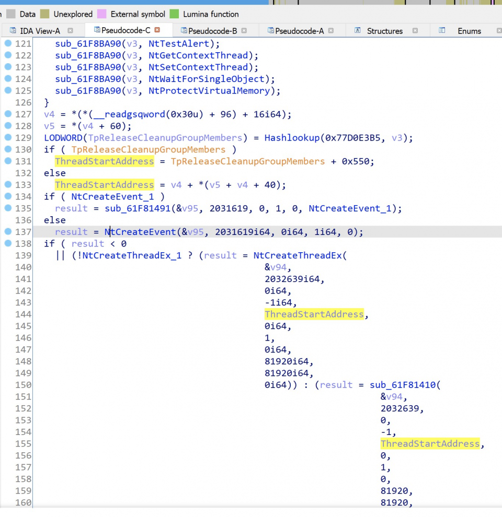
Task: Click the Lumina function legend label
Action: click(x=211, y=14)
